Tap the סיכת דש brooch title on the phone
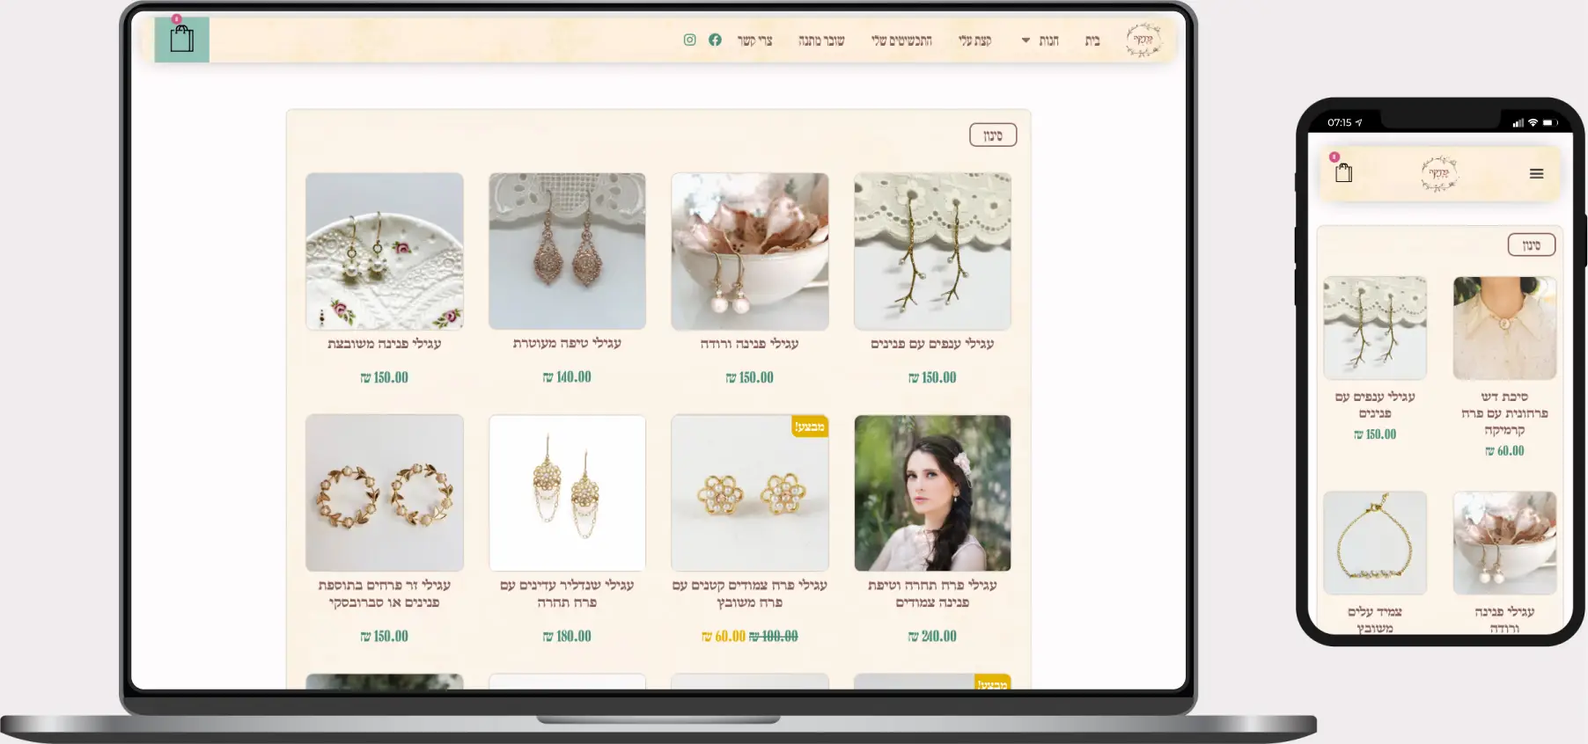1588x744 pixels. (1505, 413)
